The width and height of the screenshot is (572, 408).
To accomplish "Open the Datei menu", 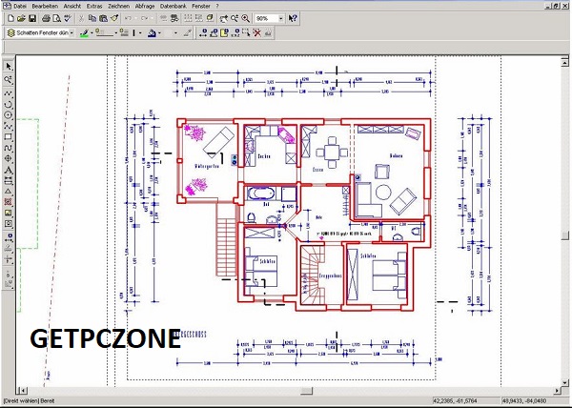I will point(19,6).
